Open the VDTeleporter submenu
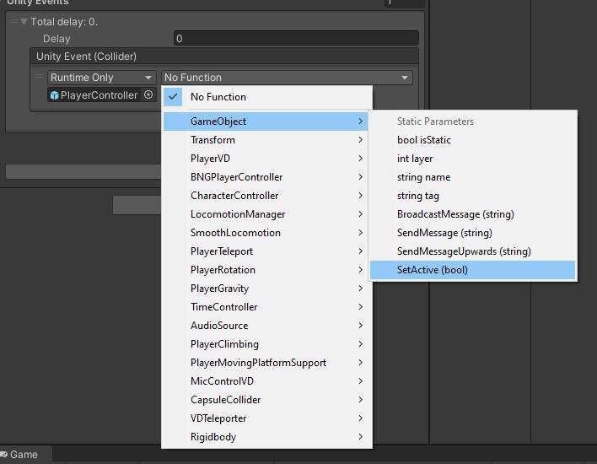Image resolution: width=597 pixels, height=464 pixels. click(x=267, y=418)
